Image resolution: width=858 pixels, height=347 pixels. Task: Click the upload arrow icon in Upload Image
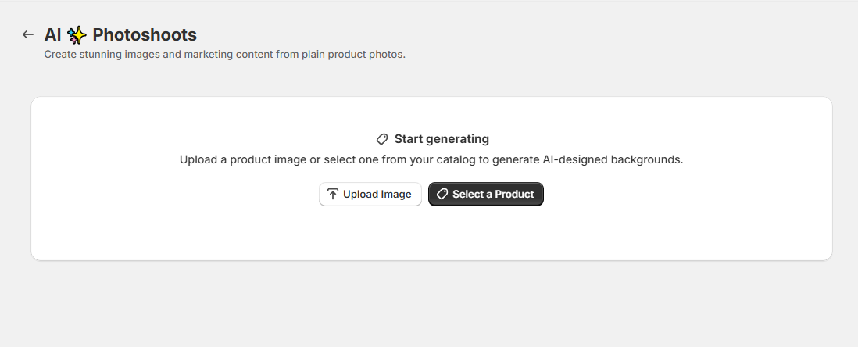(333, 194)
